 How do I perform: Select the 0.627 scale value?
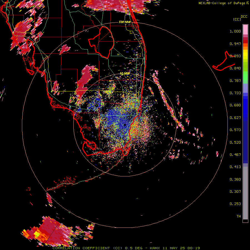(235, 118)
